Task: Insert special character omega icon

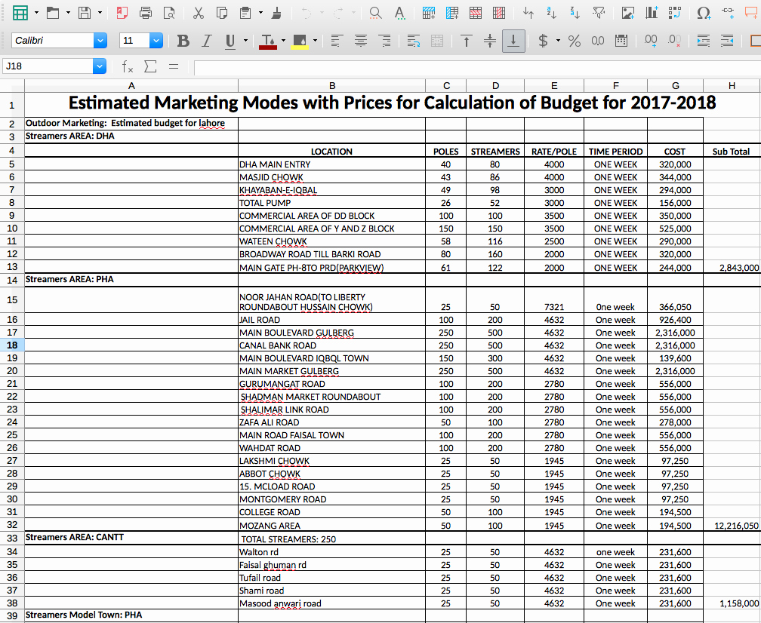Action: click(x=704, y=13)
